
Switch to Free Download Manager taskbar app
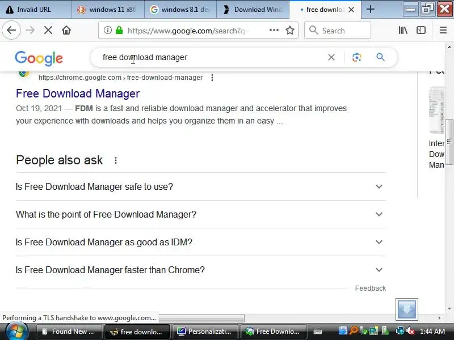[x=273, y=331]
